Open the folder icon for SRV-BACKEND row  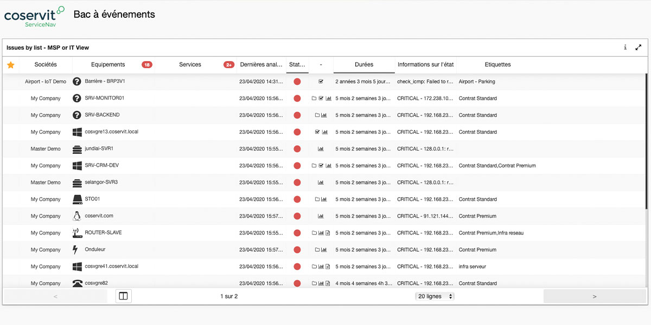pos(317,115)
